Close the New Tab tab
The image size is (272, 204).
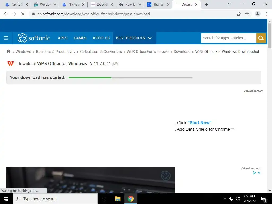[x=140, y=5]
